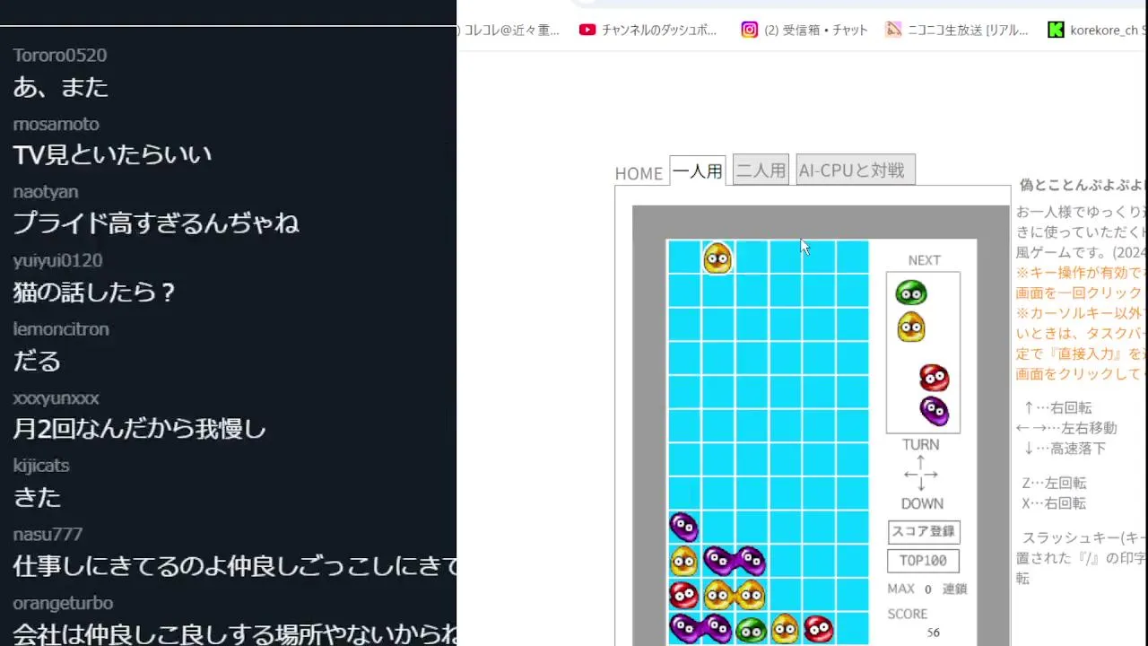
Task: Click the username nasu777 in chat
Action: [x=48, y=534]
